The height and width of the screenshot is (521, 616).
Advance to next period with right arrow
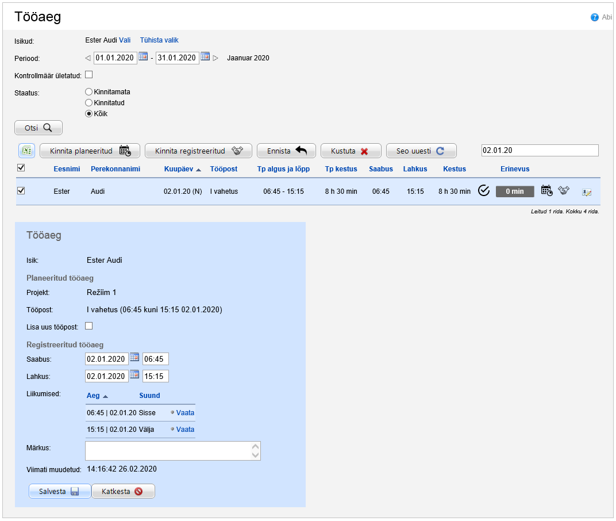tap(215, 58)
